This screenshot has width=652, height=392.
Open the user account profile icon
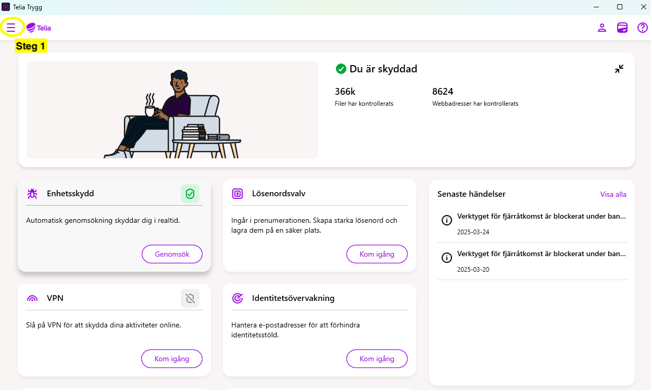[602, 28]
